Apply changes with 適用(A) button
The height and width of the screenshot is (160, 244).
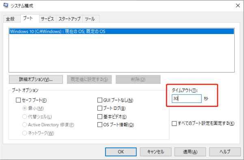tap(190, 152)
